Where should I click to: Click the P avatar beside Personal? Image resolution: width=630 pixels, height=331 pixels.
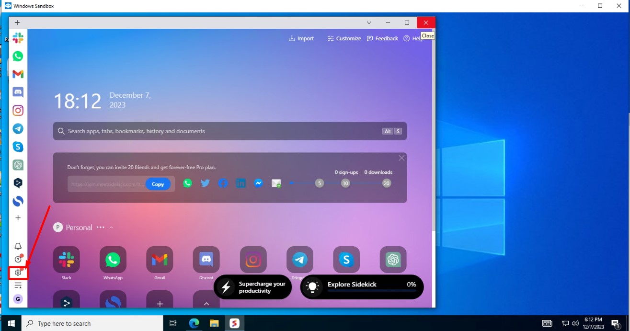click(x=58, y=228)
